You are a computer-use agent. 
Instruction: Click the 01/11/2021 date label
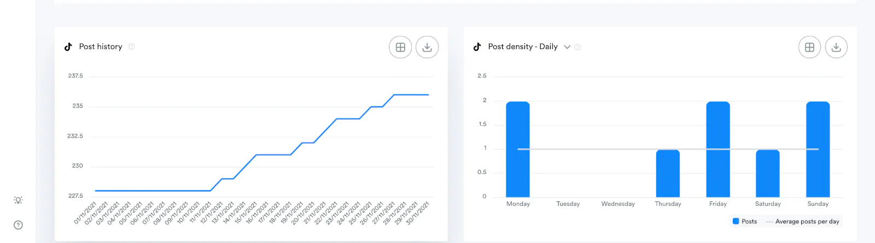pos(85,213)
